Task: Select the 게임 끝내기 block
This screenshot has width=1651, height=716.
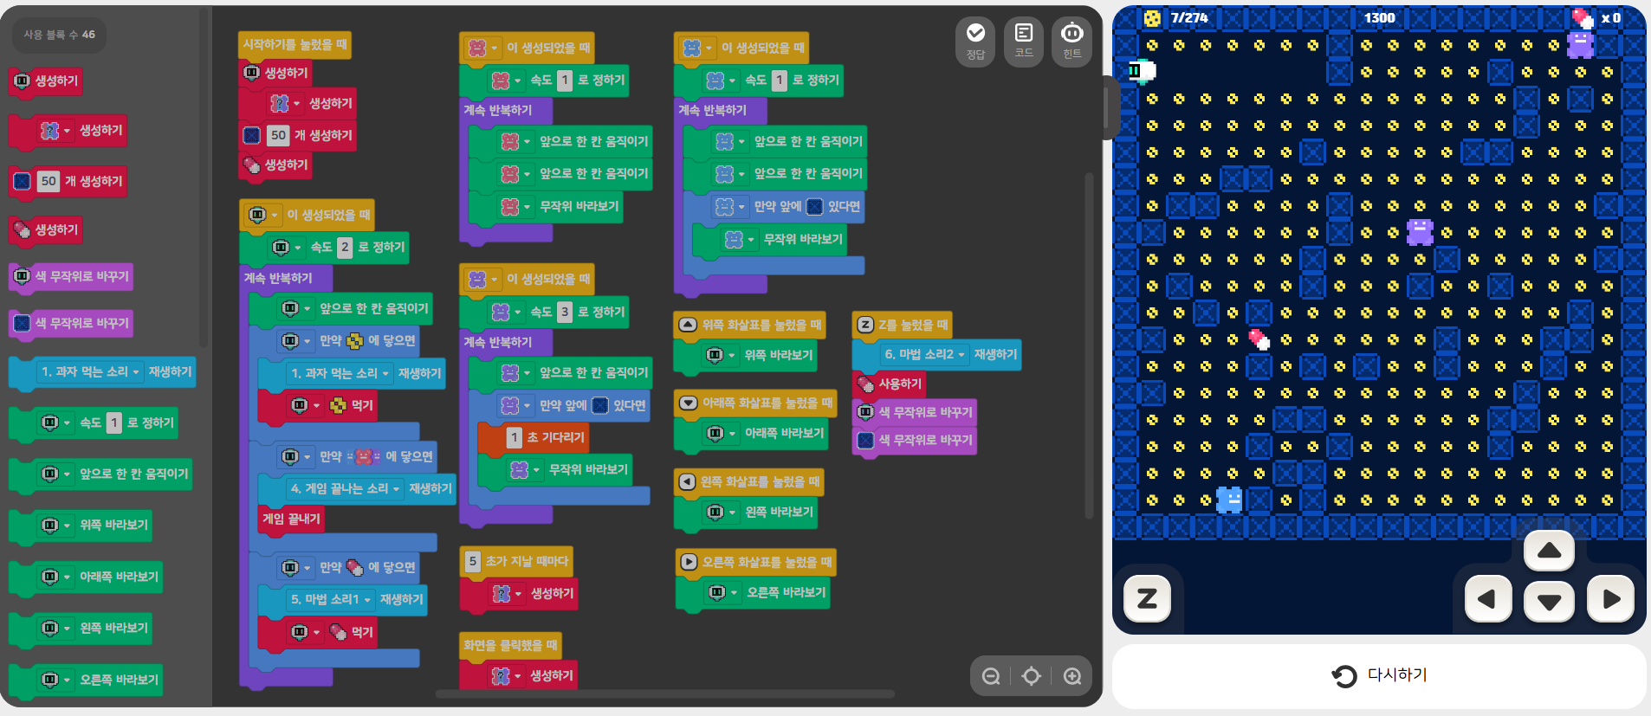Action: pos(291,519)
